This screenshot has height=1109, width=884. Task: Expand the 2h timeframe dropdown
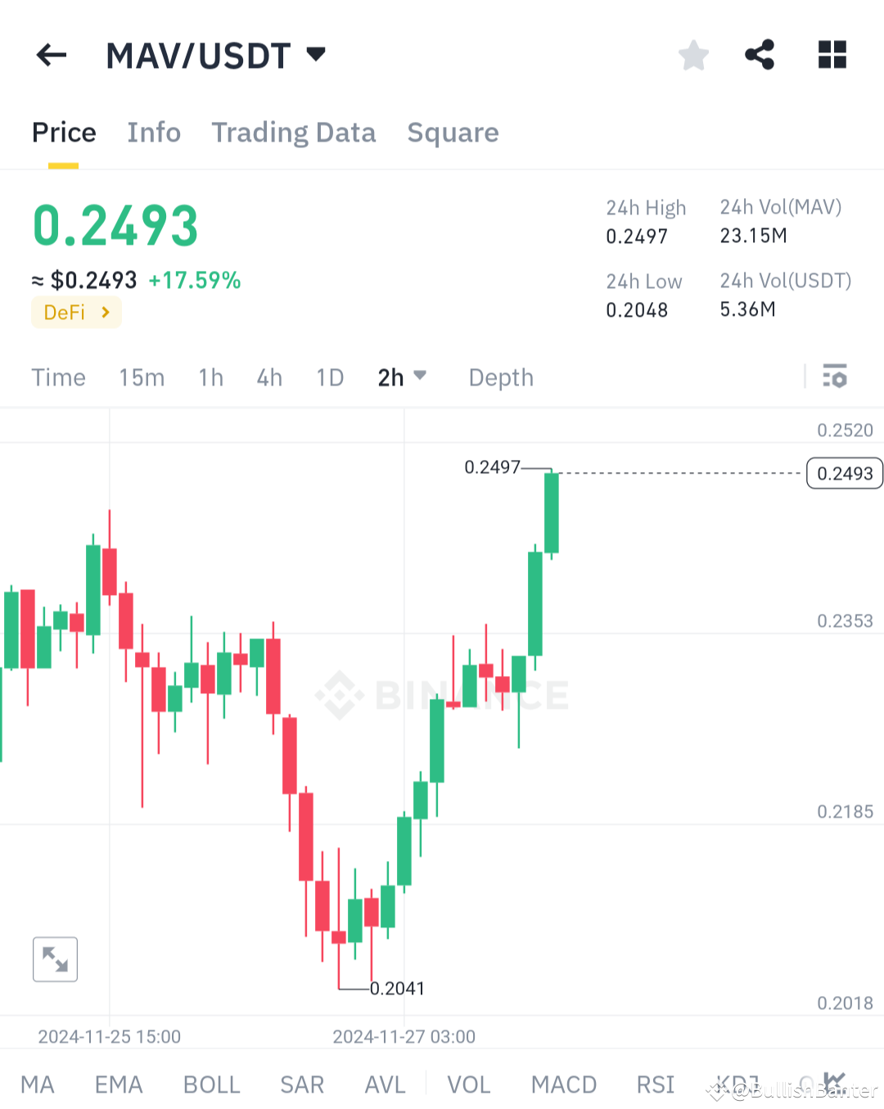point(401,377)
